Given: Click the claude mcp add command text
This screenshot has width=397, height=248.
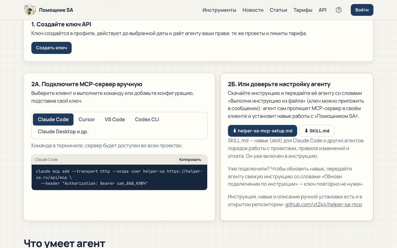Looking at the screenshot, I should click(x=119, y=174).
